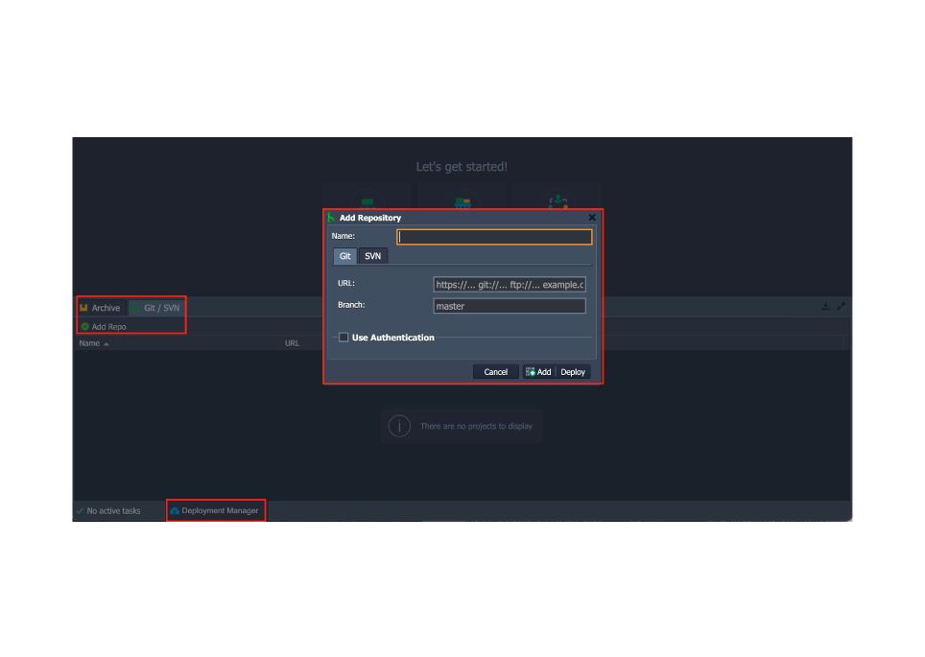Click the Deploy button

pyautogui.click(x=573, y=372)
